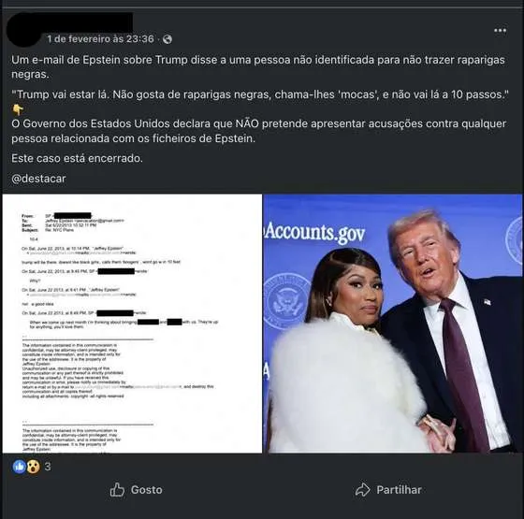The width and height of the screenshot is (524, 519).
Task: Click the thumbs-up icon beside Gosto
Action: (x=117, y=490)
